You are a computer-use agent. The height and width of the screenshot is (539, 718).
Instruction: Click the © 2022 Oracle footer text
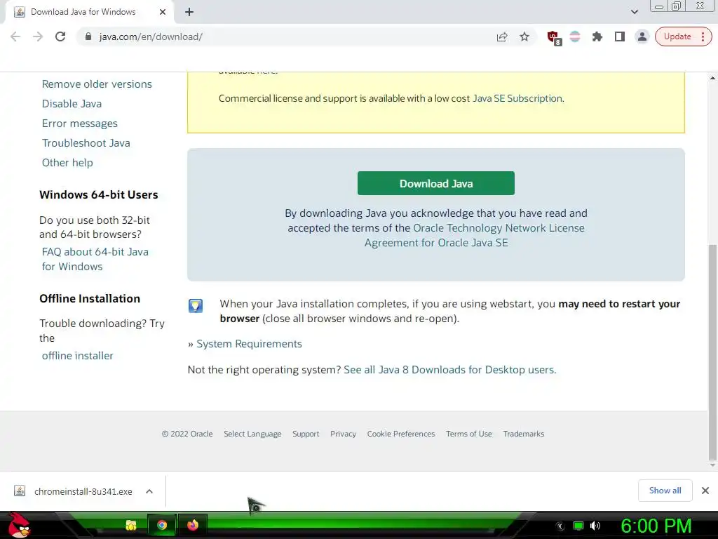187,434
